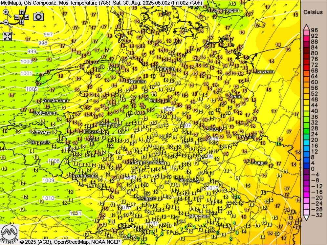Click the zoom out magnifier icon
The width and height of the screenshot is (327, 245).
point(7,23)
